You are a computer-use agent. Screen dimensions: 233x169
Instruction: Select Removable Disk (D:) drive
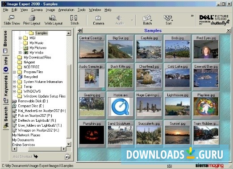tap(33, 101)
